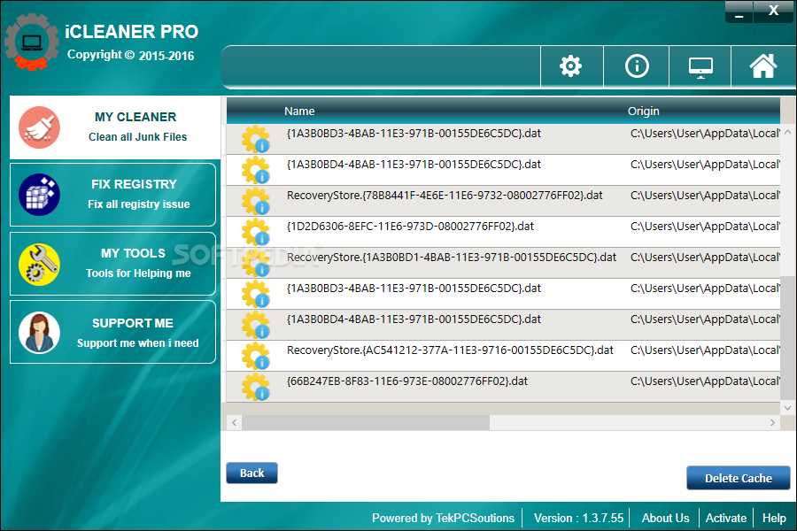Select {1D2D6306-8EFC-11E6-973D file name

point(410,227)
